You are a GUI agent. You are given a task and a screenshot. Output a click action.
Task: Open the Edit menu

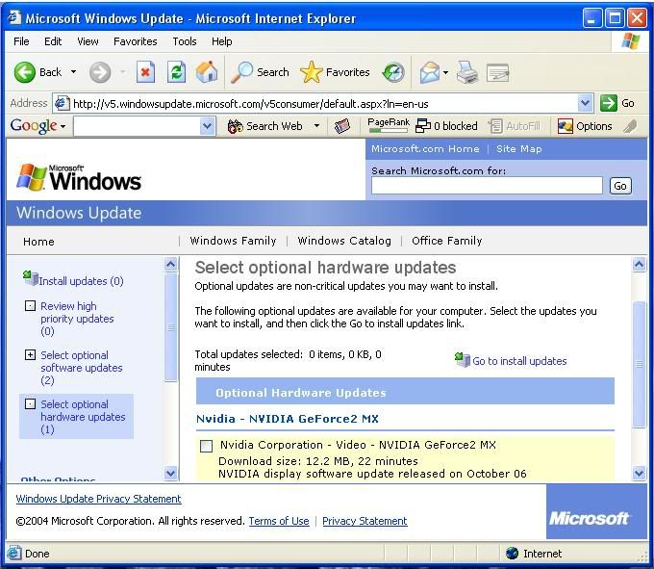(x=53, y=41)
